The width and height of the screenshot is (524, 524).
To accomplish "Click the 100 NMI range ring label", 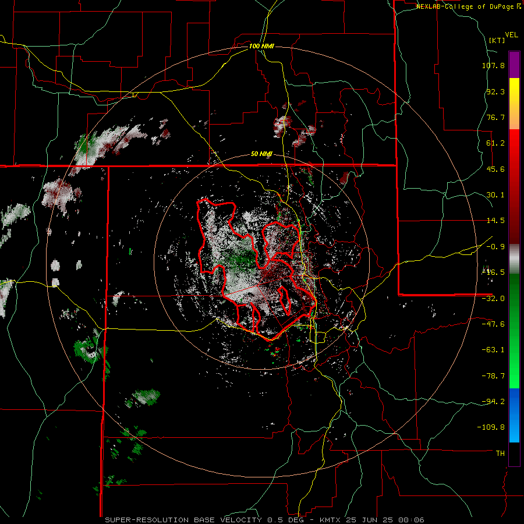I will click(x=261, y=46).
